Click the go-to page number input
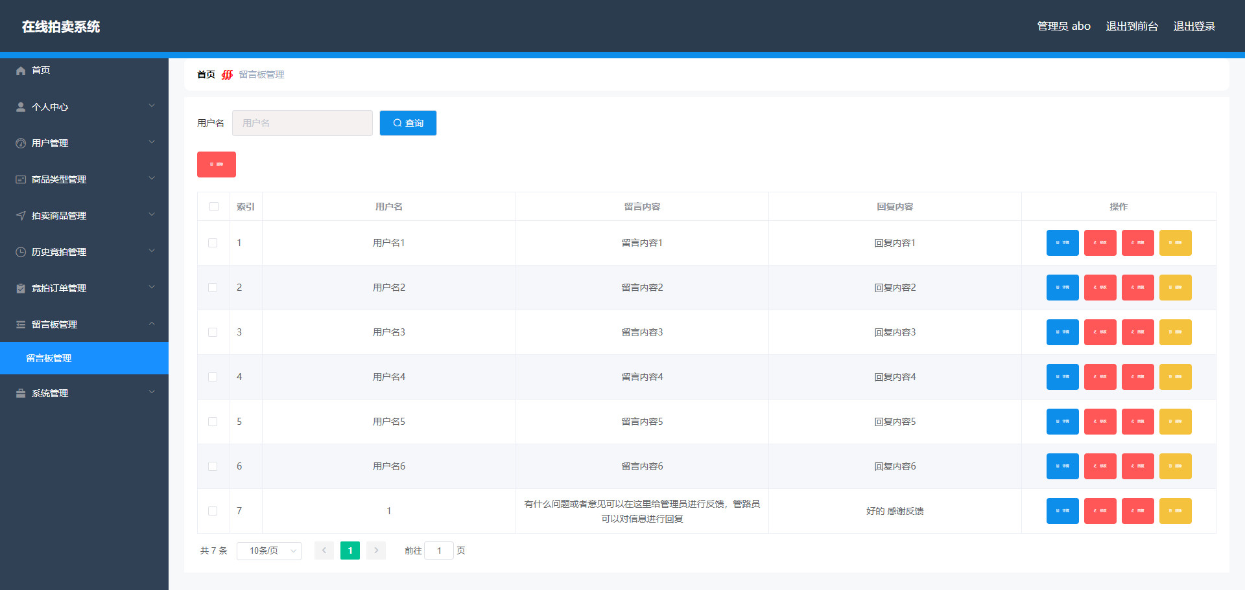1245x590 pixels. click(439, 550)
